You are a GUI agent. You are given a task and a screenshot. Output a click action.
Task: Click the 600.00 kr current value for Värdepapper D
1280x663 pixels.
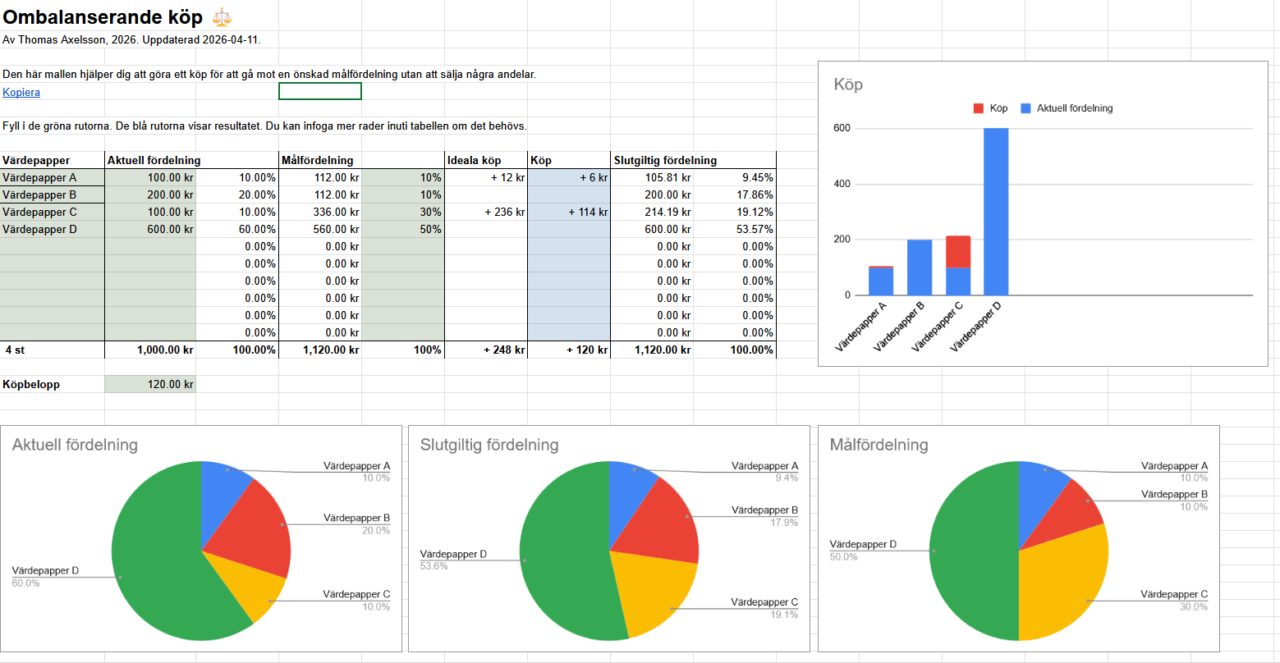point(150,229)
